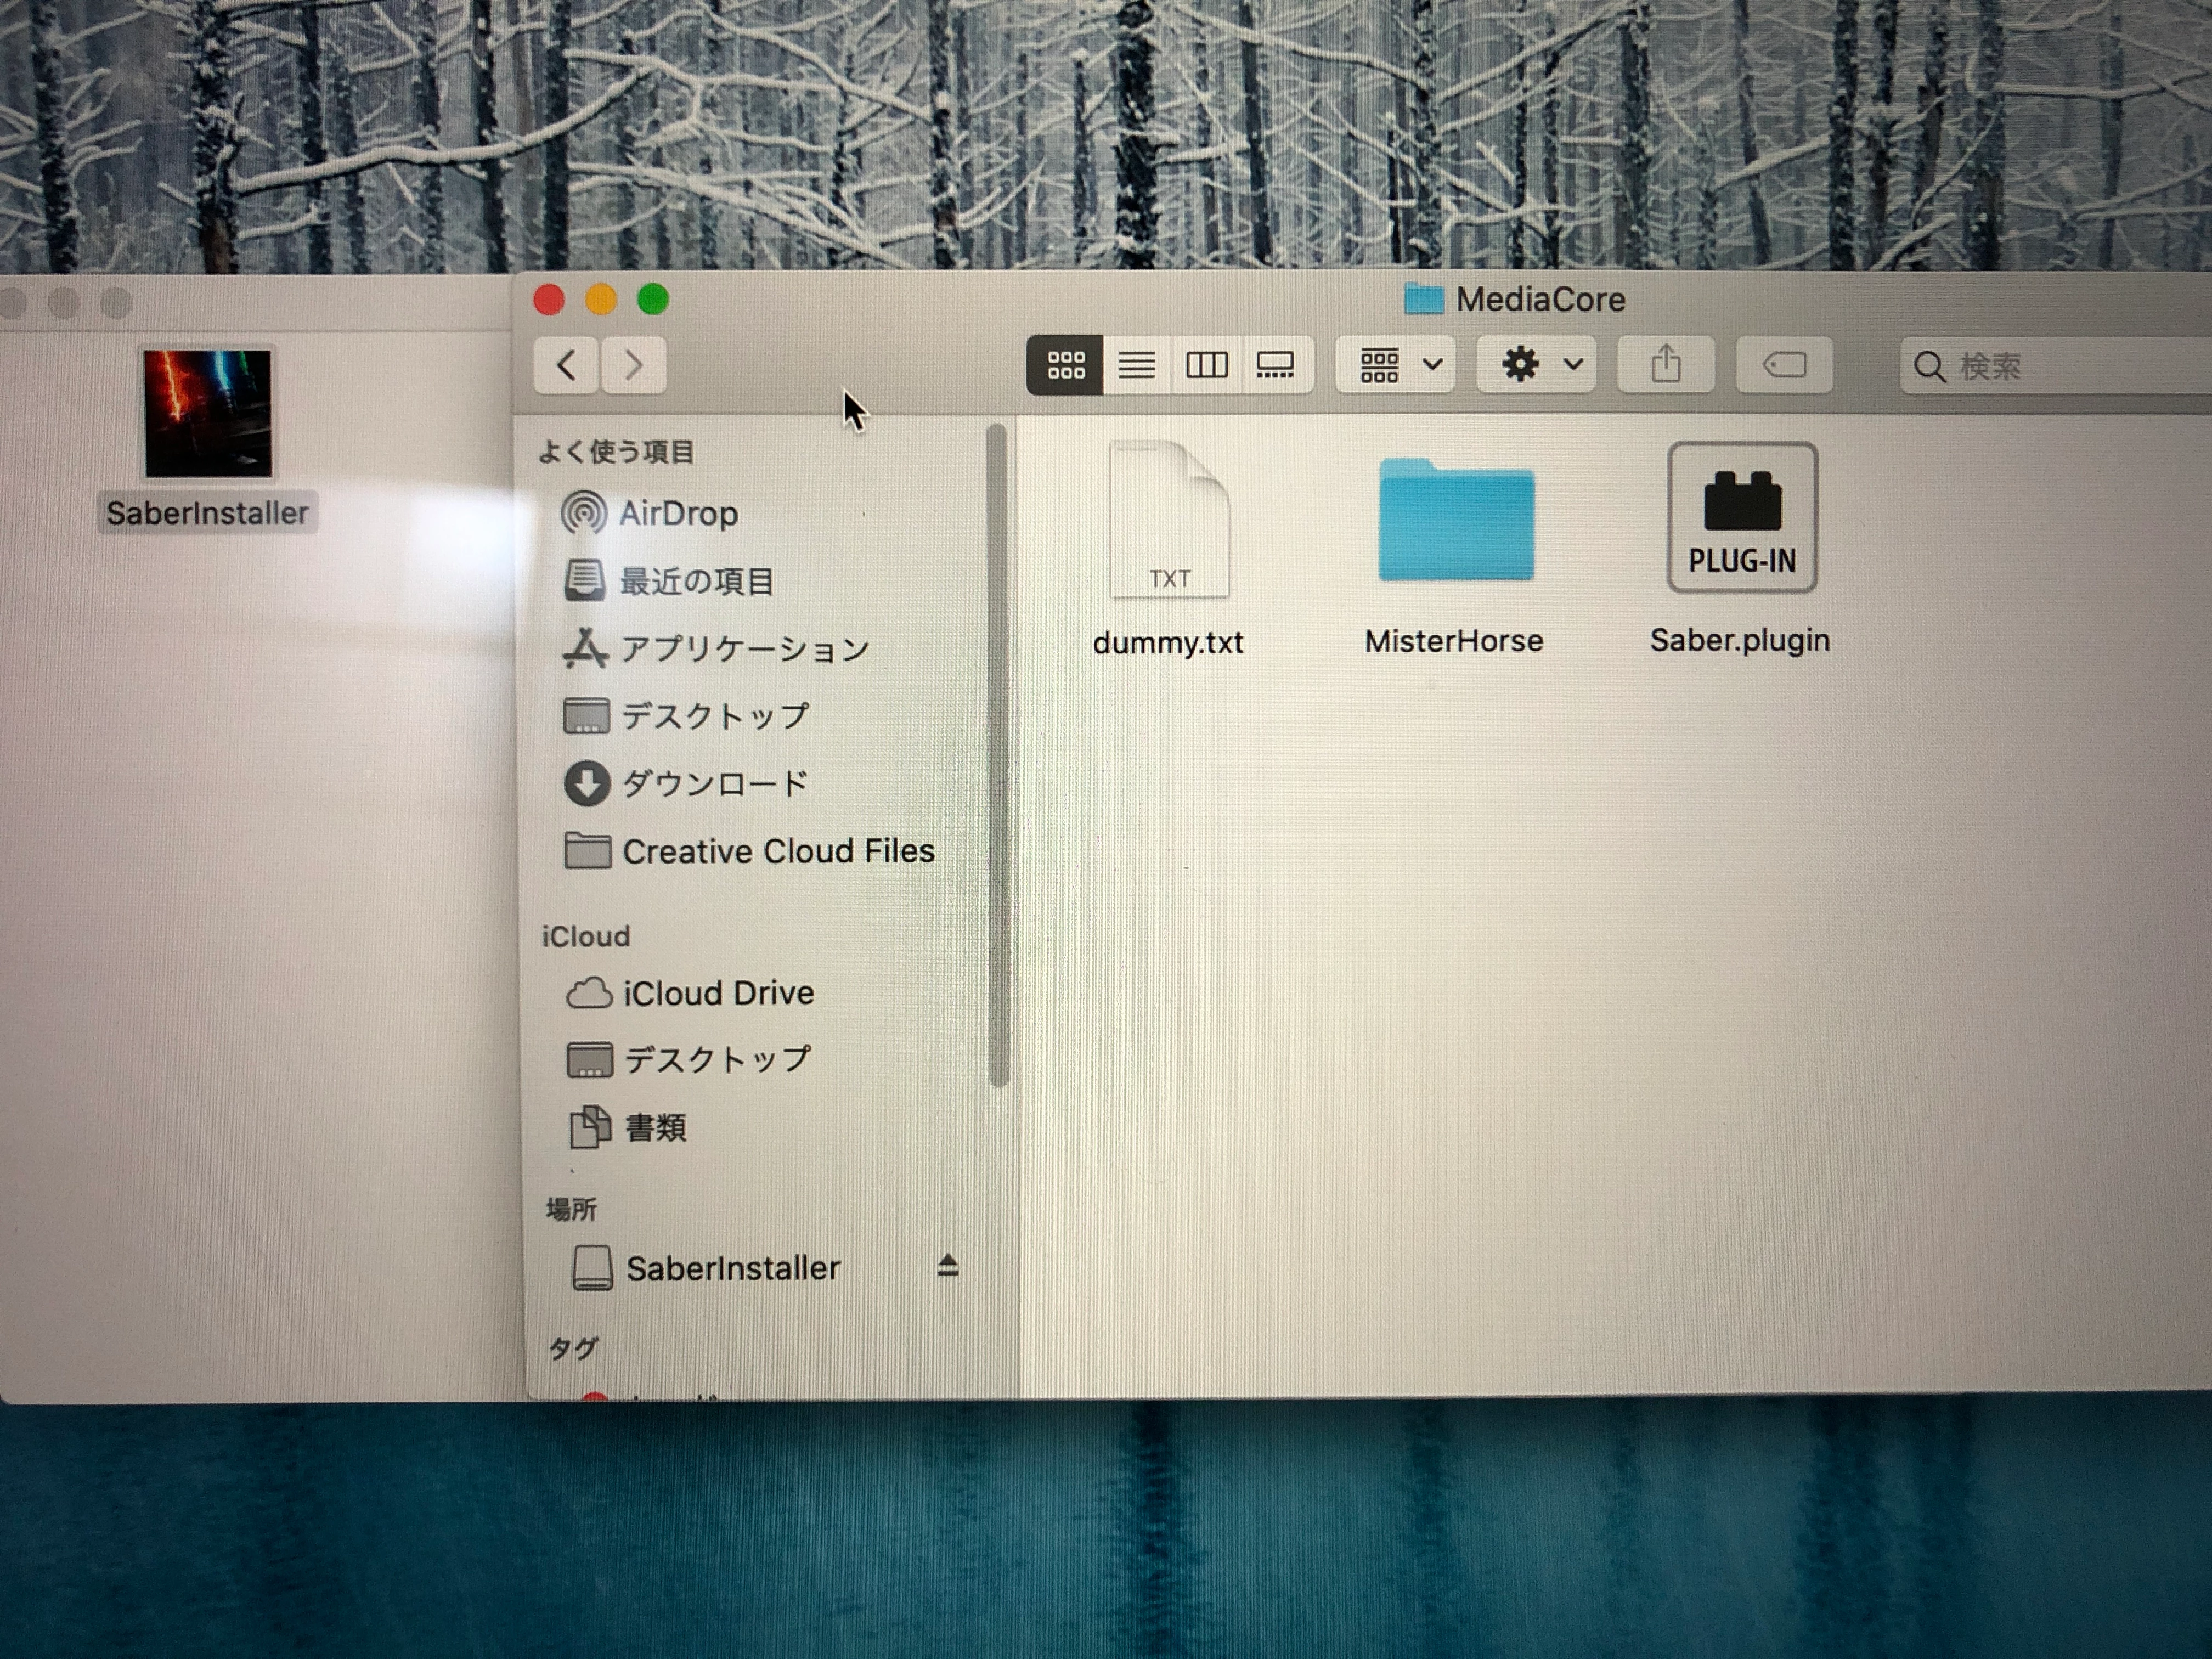Viewport: 2212px width, 1659px height.
Task: Eject the SaberInstaller volume
Action: coord(947,1266)
